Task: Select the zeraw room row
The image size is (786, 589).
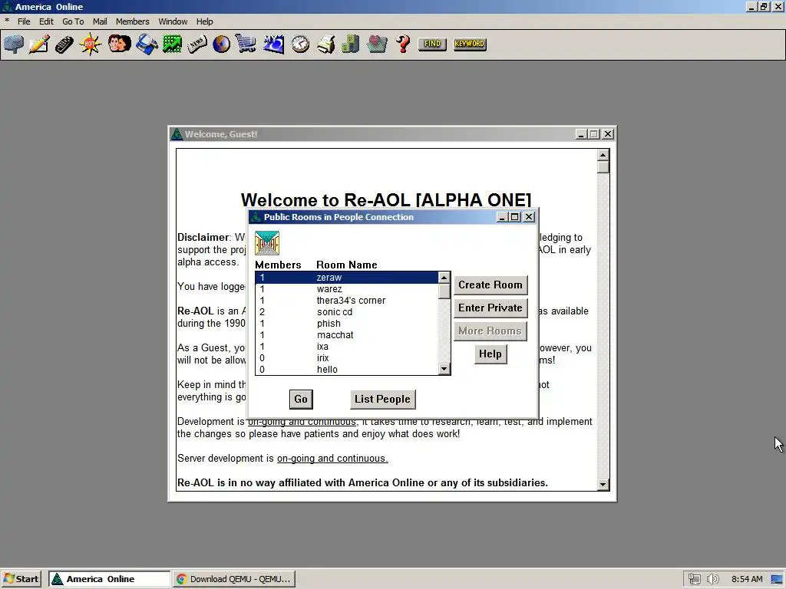Action: point(346,278)
